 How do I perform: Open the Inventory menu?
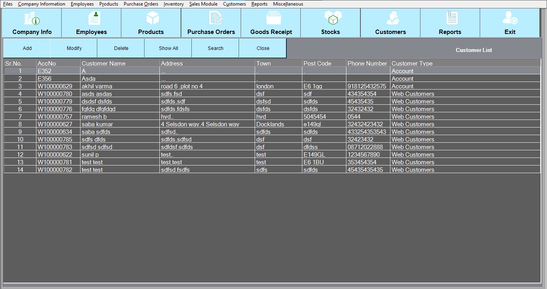174,4
